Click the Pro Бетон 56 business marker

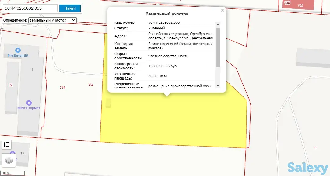coord(18,51)
